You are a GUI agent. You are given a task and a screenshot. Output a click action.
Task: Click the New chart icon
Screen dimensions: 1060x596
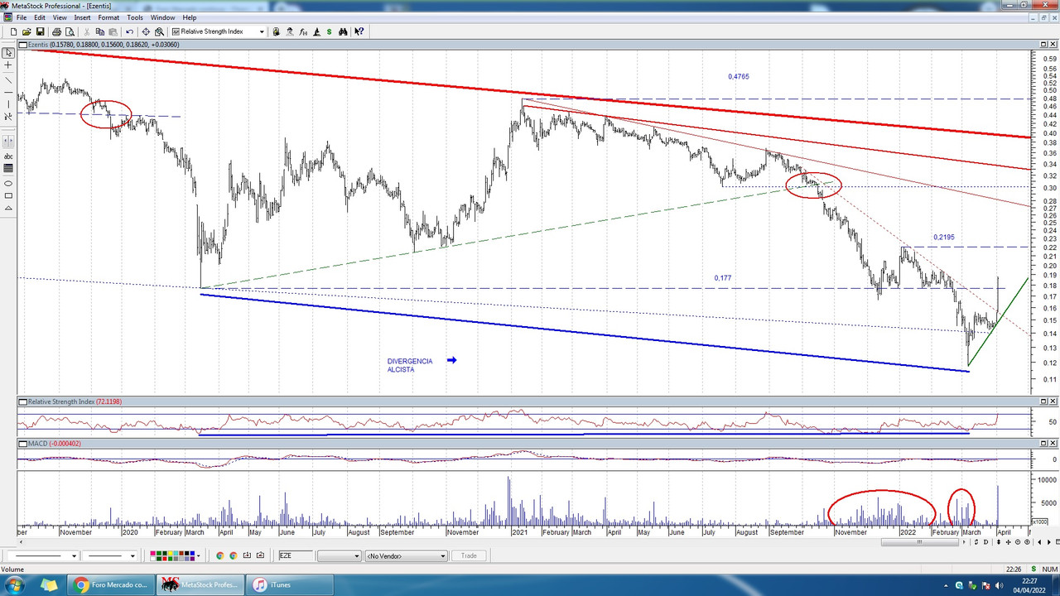(13, 31)
